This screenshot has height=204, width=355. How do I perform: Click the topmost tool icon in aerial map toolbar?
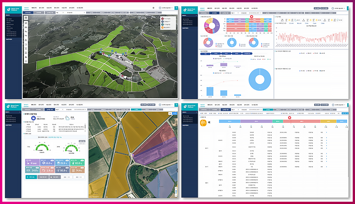click(26, 18)
